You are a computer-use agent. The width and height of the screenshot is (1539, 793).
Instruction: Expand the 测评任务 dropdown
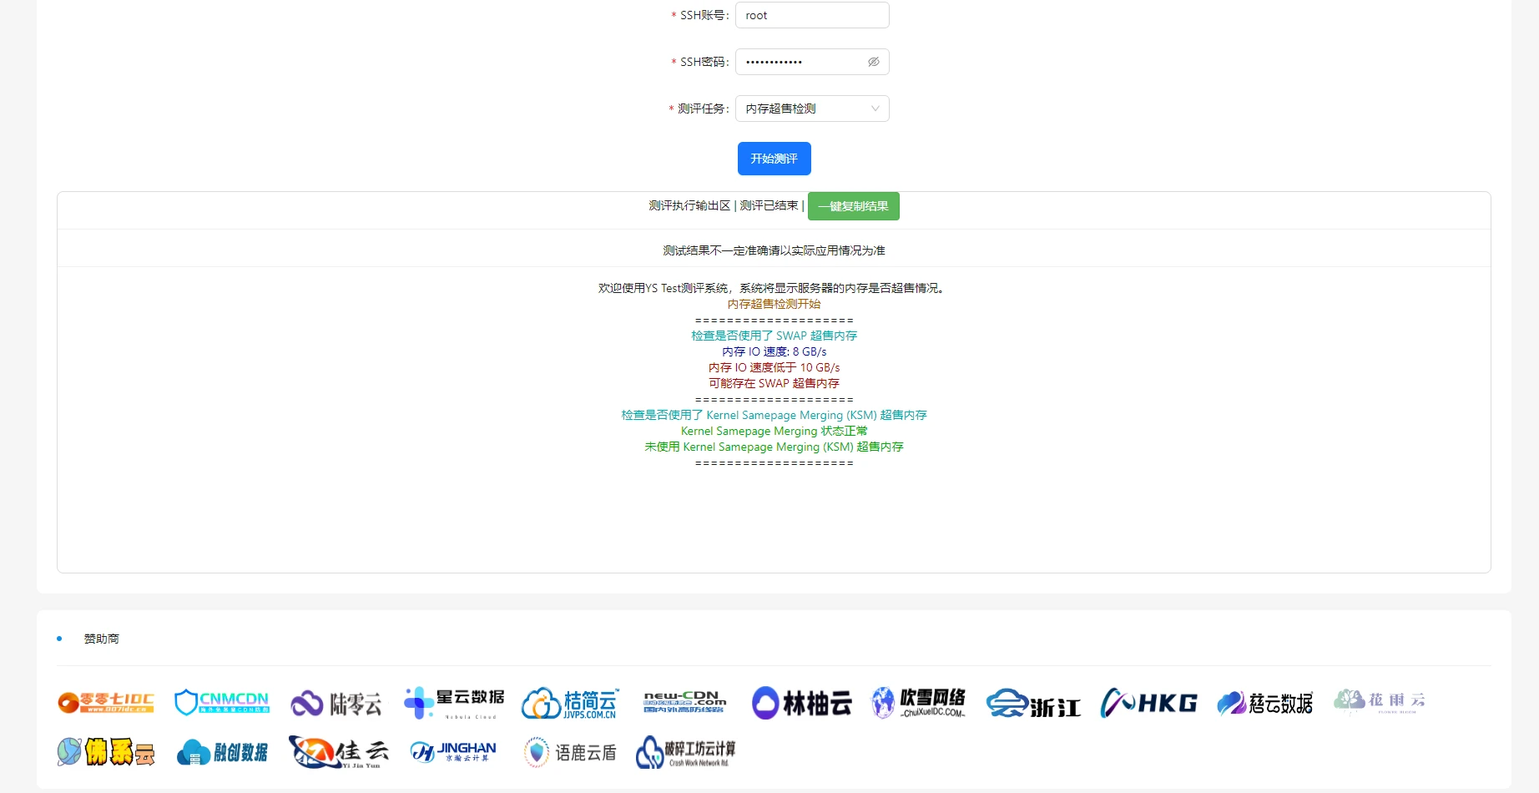811,109
